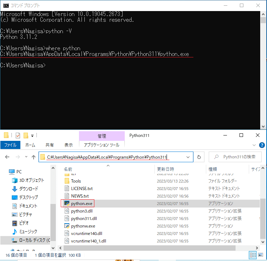The width and height of the screenshot is (267, 261).
Task: Open the Customize Quick Access Toolbar dropdown
Action: (33, 136)
